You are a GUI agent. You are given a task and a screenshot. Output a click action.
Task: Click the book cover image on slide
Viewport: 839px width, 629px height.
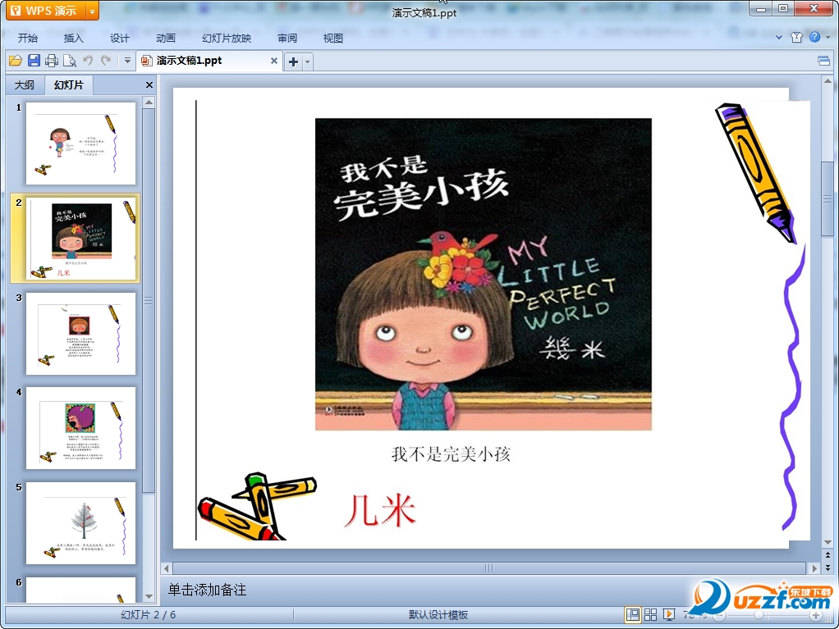point(484,274)
